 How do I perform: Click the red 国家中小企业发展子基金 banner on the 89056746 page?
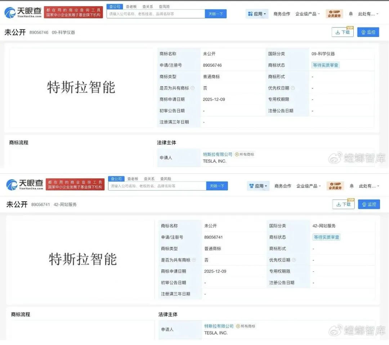pyautogui.click(x=73, y=12)
